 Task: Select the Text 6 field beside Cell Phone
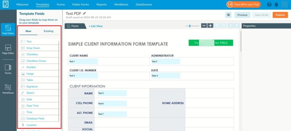tap(112, 103)
